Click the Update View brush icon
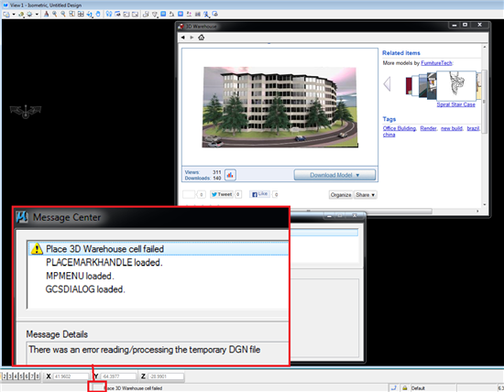The width and height of the screenshot is (504, 392). pos(47,14)
